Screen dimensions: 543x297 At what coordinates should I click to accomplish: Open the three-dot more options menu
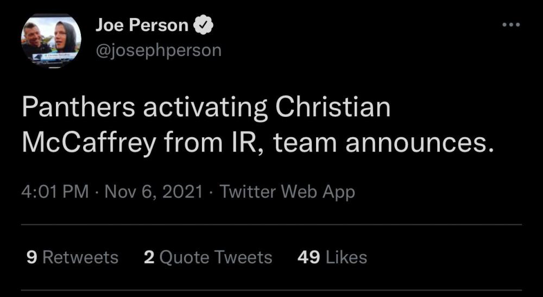510,25
